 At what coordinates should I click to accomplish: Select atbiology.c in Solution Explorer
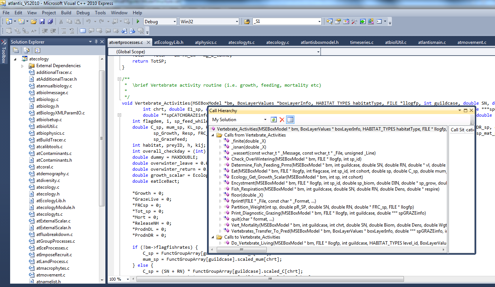click(x=47, y=99)
